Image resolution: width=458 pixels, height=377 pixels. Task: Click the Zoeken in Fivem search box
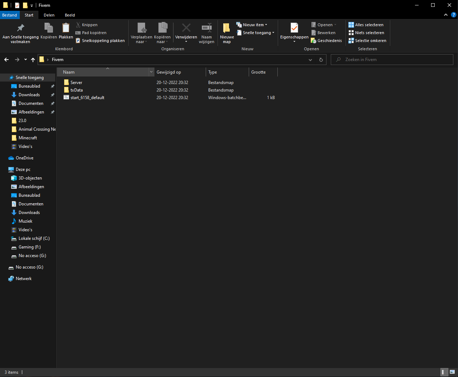392,60
